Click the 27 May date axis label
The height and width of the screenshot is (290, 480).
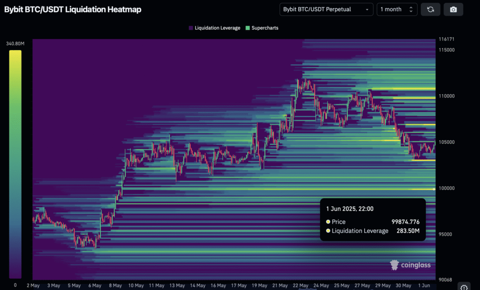[362, 285]
